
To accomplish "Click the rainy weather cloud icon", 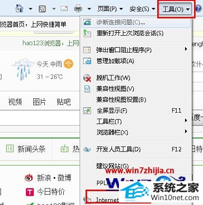I will coord(23,69).
